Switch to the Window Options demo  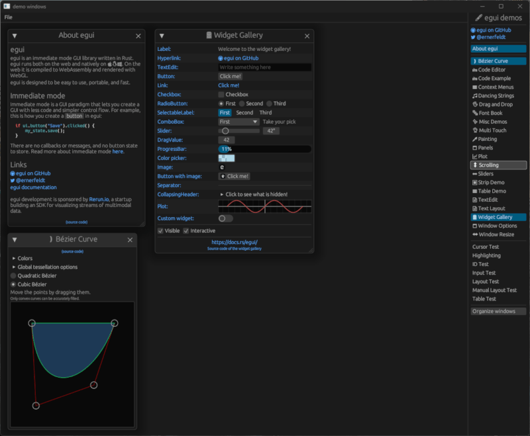pos(498,225)
